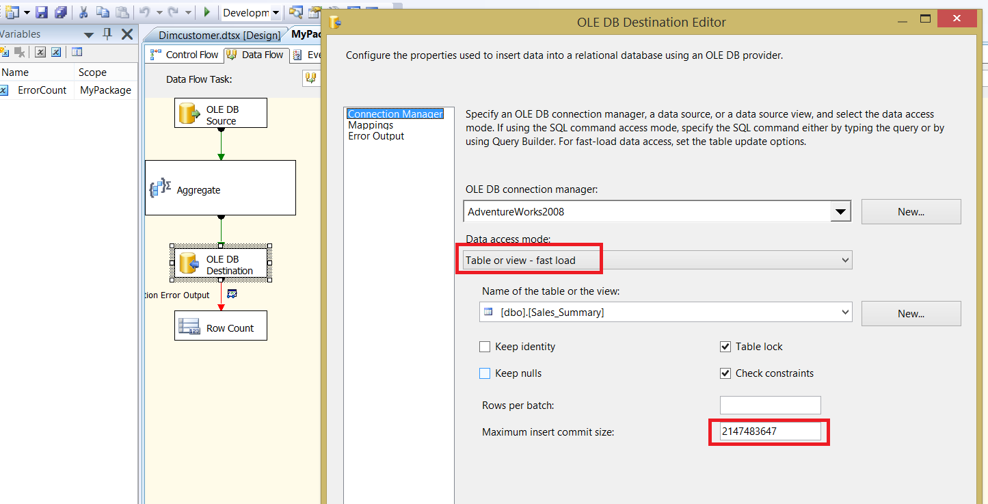Enable the Keep identity checkbox
The width and height of the screenshot is (988, 504).
(x=485, y=347)
